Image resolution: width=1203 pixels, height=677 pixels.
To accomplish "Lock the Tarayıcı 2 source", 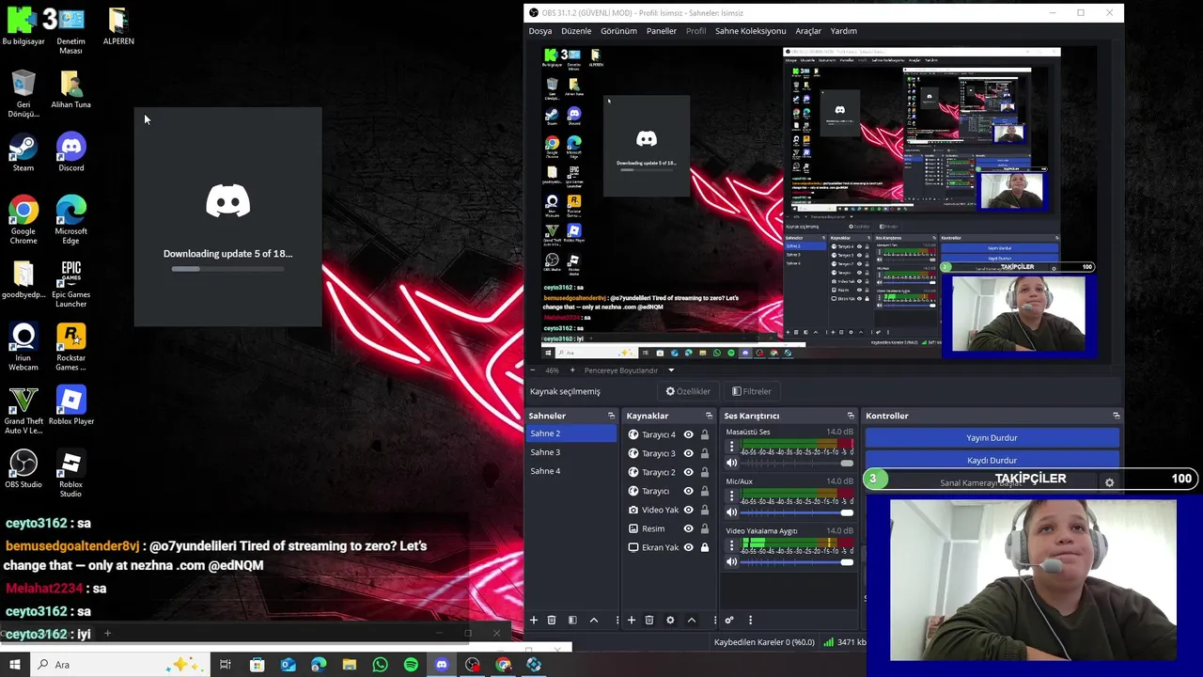I will 705,472.
